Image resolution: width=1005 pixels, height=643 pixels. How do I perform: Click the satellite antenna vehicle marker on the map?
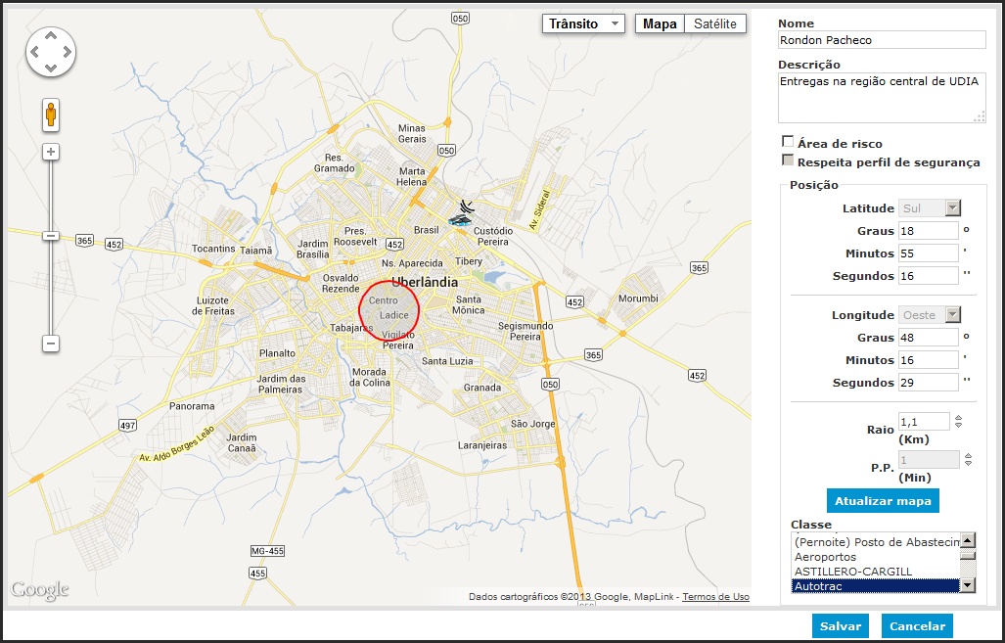(462, 214)
